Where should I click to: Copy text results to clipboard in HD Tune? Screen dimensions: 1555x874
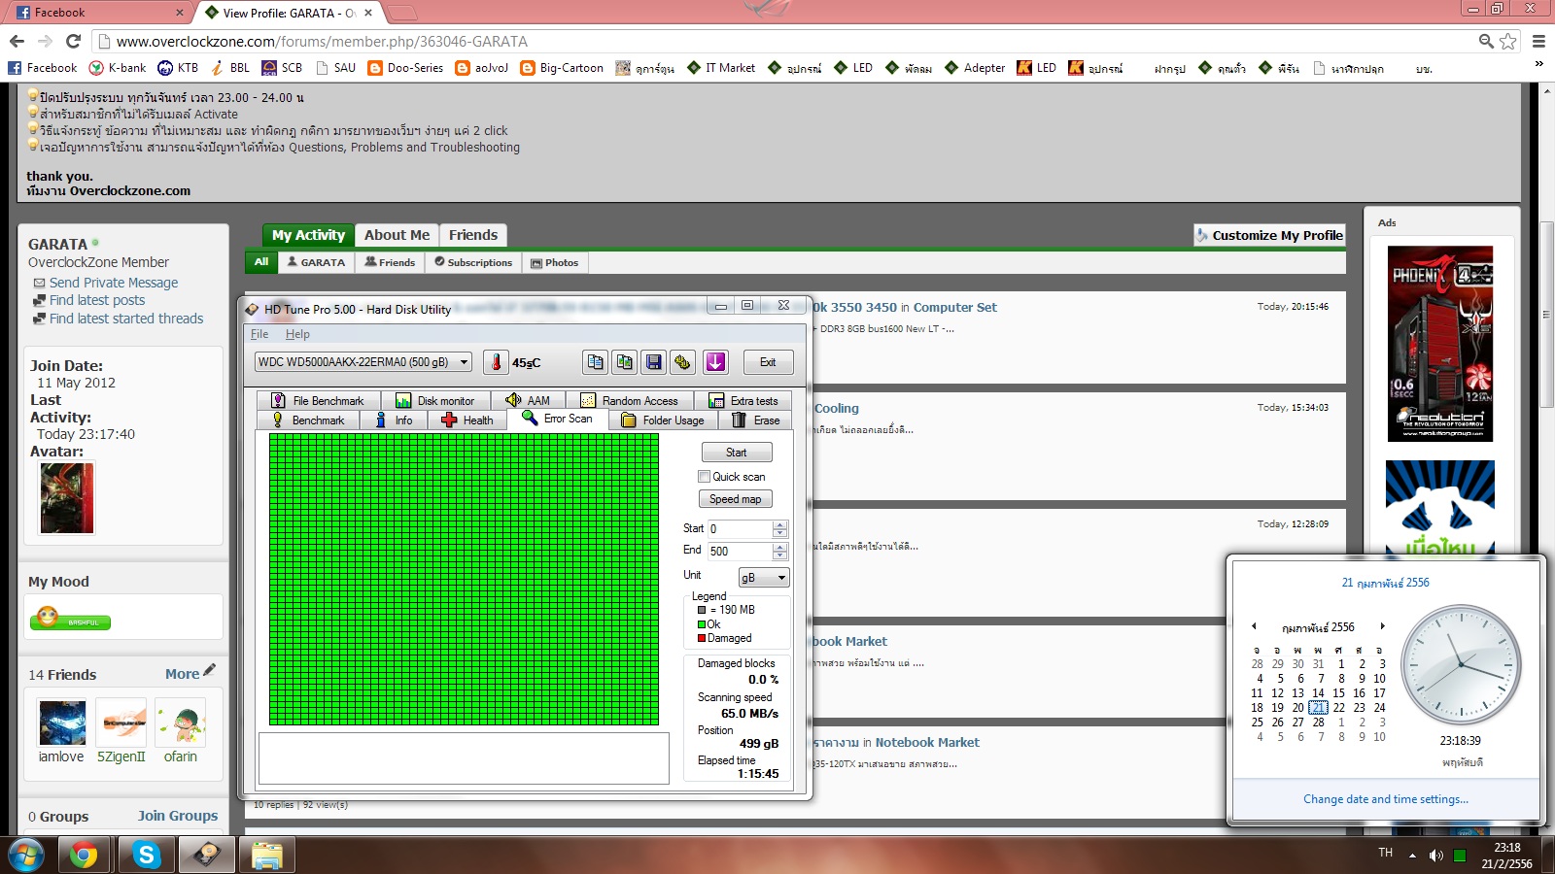pos(595,362)
